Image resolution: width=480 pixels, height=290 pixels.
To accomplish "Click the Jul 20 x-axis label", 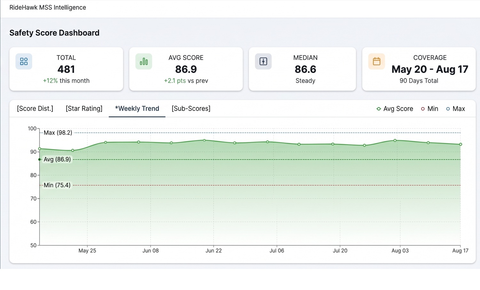I will pyautogui.click(x=340, y=251).
